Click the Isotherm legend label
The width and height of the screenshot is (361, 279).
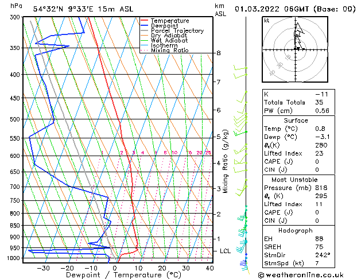[x=164, y=45]
